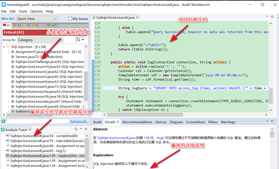Click issue icon beside SqlInjectionLesson2.java:62
This screenshot has height=169, width=279.
(x=13, y=72)
